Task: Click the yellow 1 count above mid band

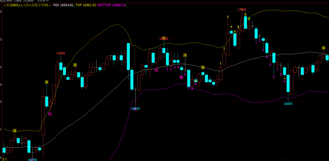Action: 221,63
